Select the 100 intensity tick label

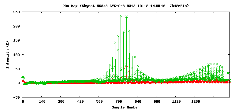[17, 55]
